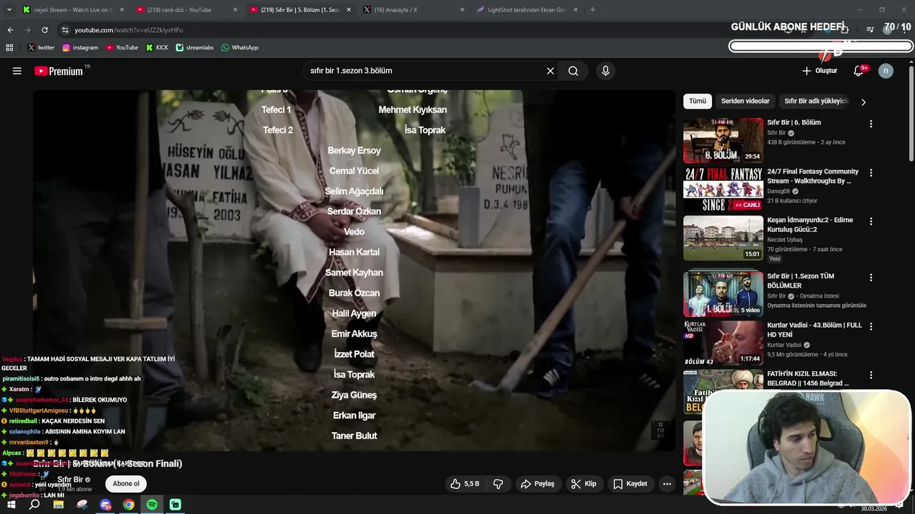Start voice search with the microphone
The width and height of the screenshot is (915, 514).
pos(605,71)
